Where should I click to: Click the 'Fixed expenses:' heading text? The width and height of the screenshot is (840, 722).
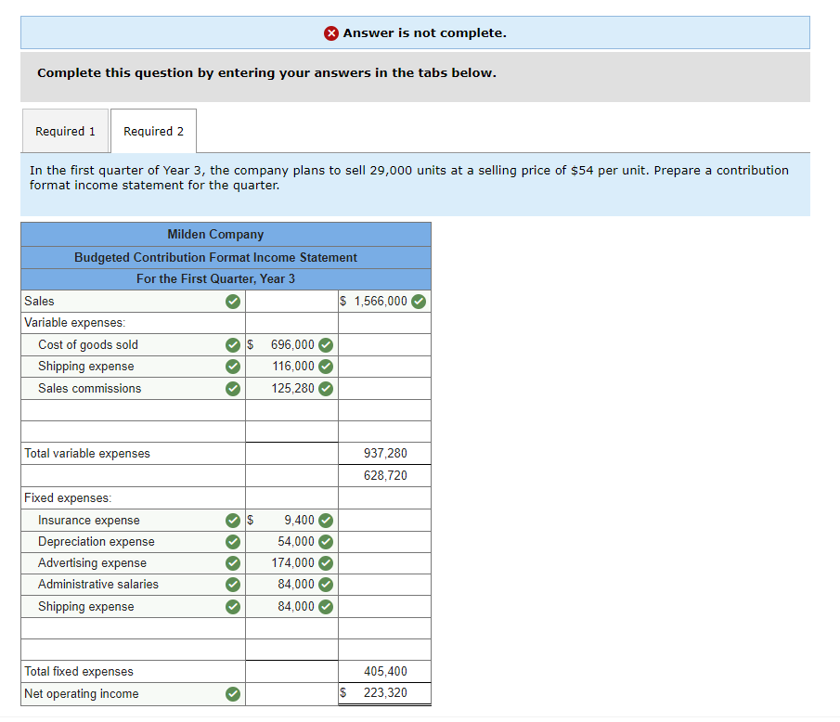[x=68, y=497]
